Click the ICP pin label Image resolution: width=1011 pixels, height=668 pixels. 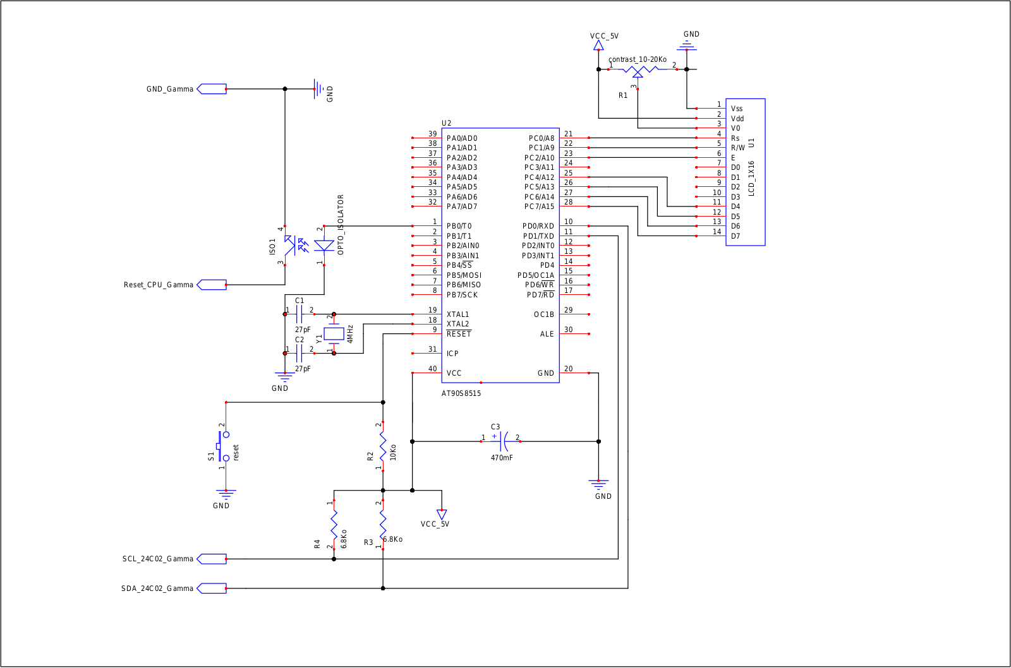pos(452,354)
